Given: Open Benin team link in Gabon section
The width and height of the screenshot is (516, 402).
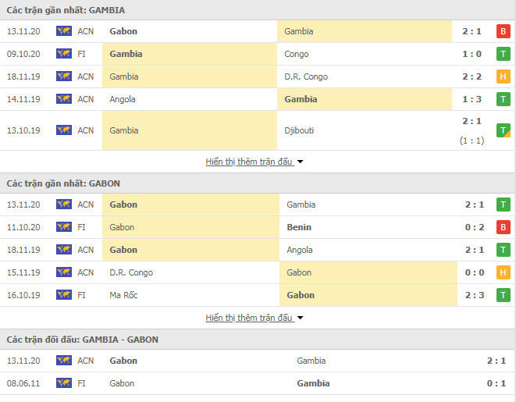Looking at the screenshot, I should pyautogui.click(x=299, y=227).
